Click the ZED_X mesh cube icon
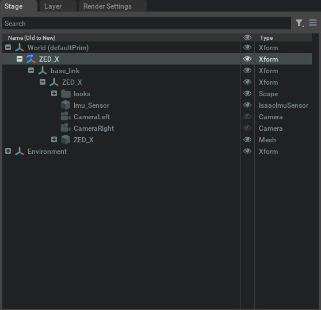 click(66, 139)
